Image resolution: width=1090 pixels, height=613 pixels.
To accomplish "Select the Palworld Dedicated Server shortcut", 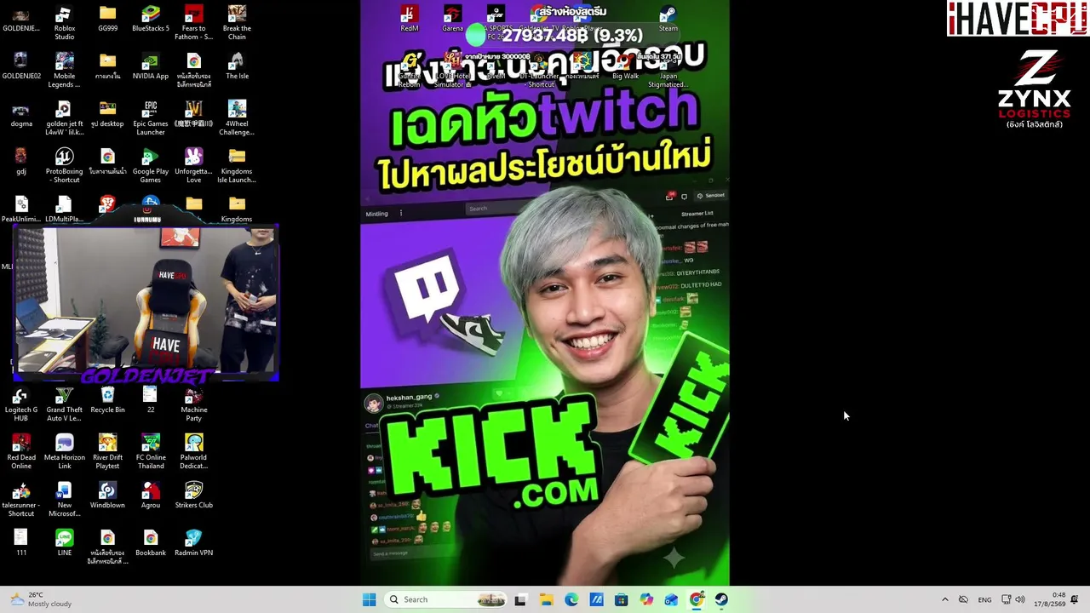I will click(193, 452).
